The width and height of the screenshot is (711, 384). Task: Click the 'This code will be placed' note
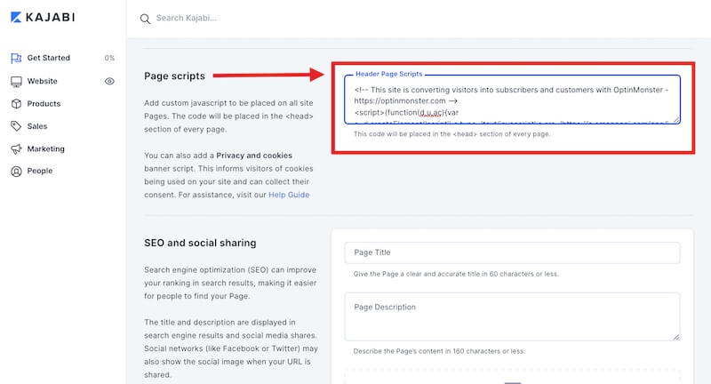(x=451, y=134)
